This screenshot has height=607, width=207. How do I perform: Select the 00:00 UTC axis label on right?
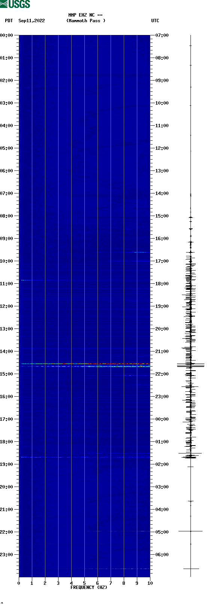tap(162, 419)
